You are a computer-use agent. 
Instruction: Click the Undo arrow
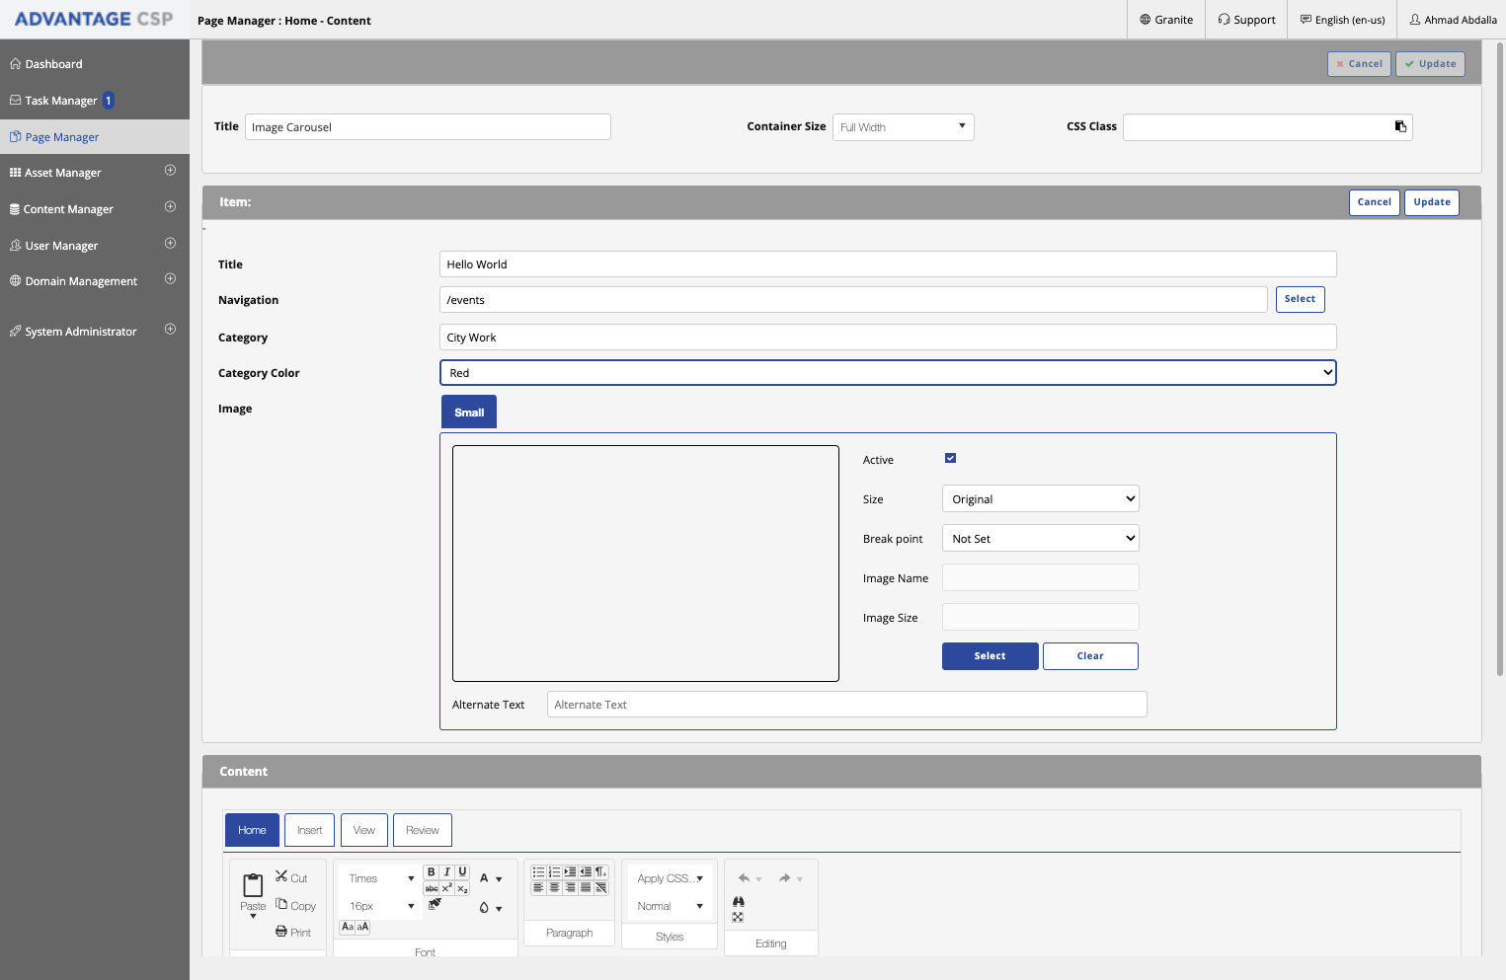(745, 878)
